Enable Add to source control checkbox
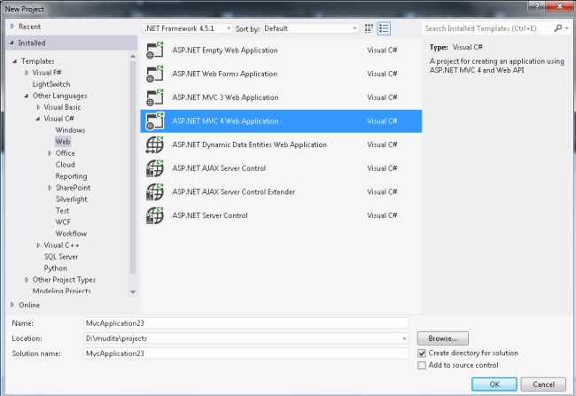 (x=422, y=365)
